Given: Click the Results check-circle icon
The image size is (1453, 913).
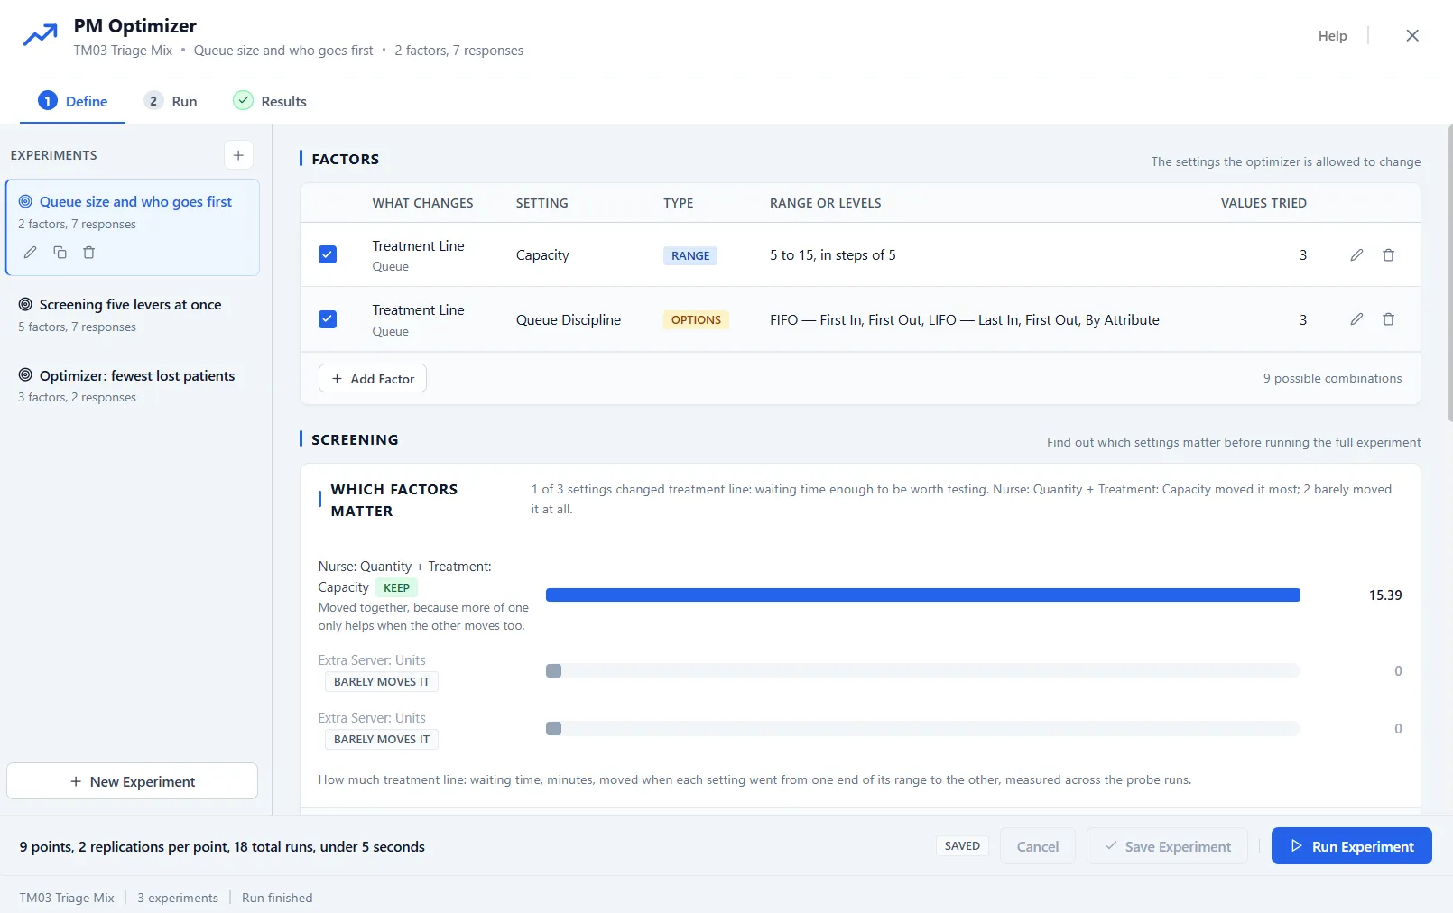Looking at the screenshot, I should tap(243, 101).
